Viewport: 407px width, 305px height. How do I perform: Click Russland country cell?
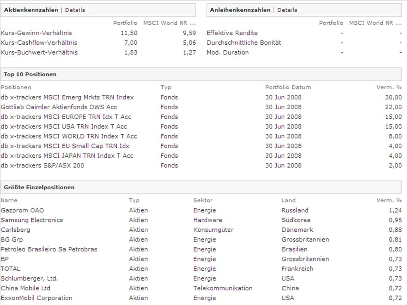pyautogui.click(x=295, y=210)
